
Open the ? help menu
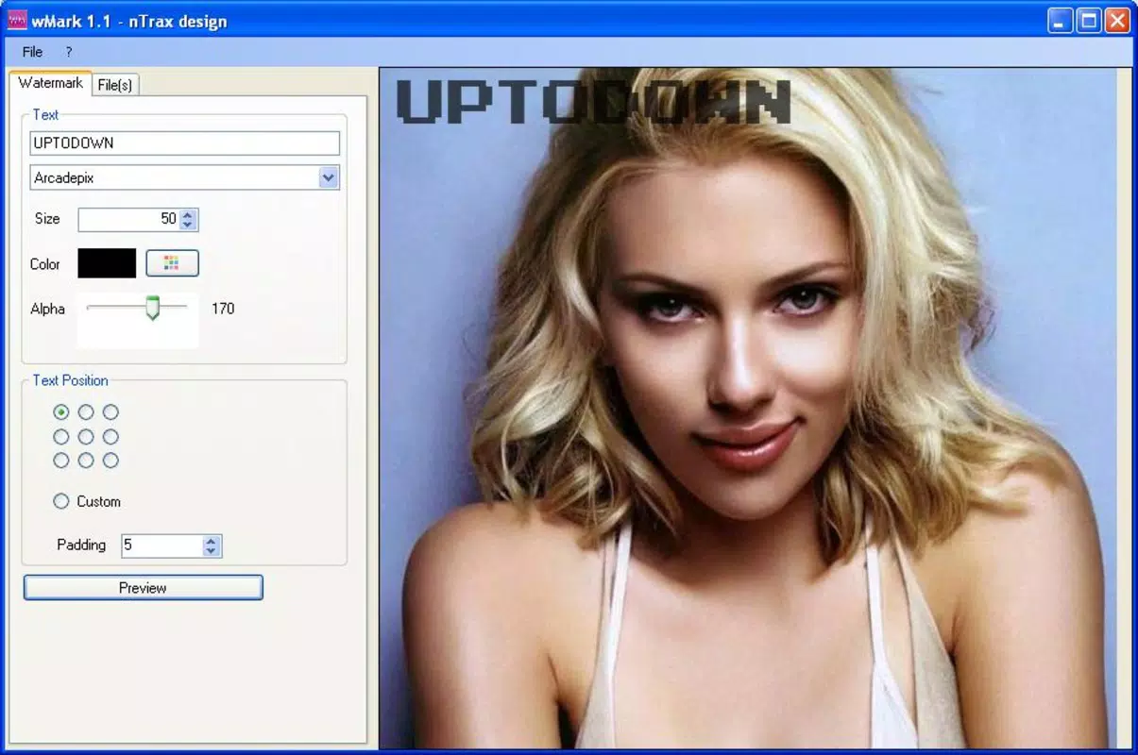click(x=69, y=52)
